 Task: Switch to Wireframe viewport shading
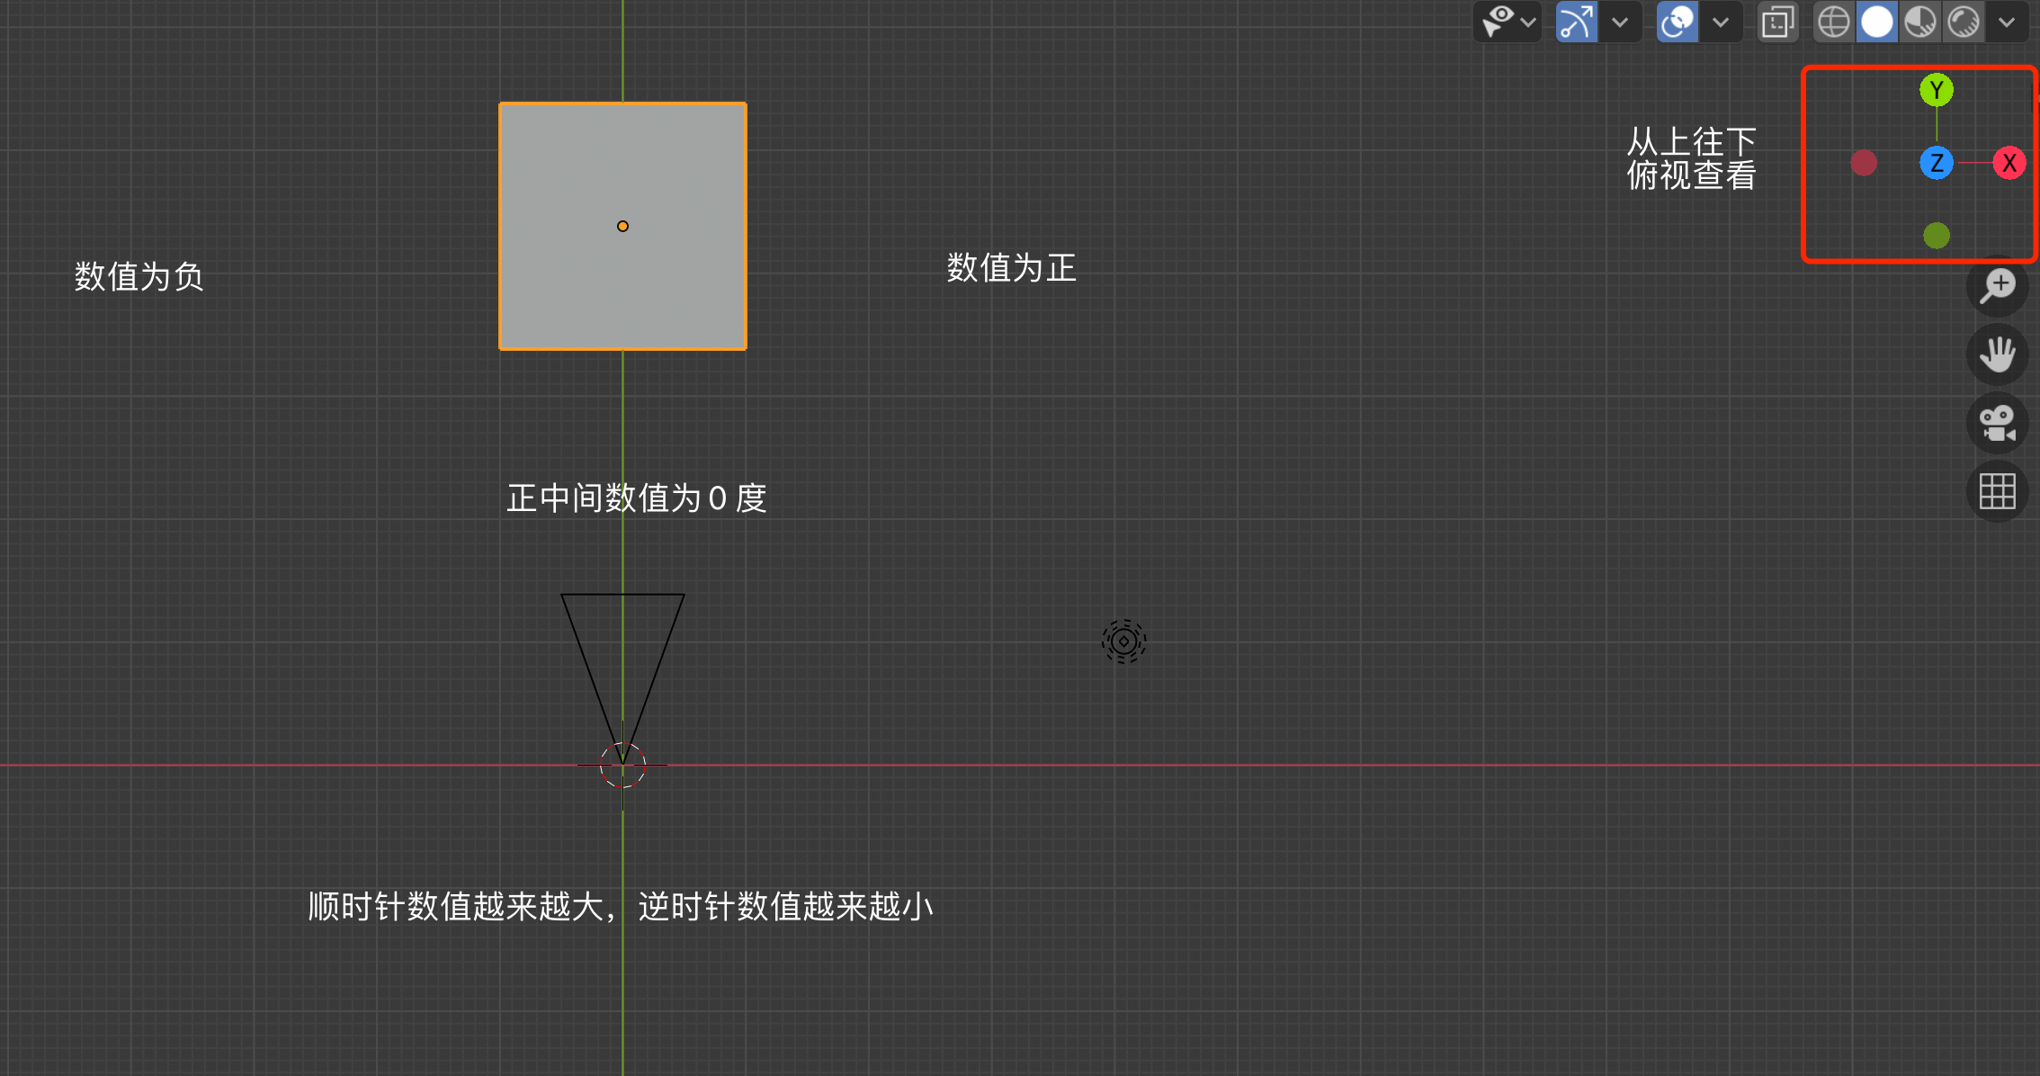tap(1833, 22)
